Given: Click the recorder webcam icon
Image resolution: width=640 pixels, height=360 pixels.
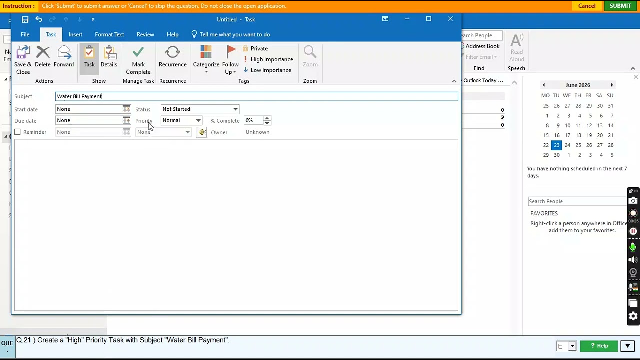Looking at the screenshot, I should click(633, 272).
